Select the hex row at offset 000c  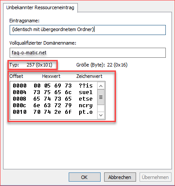point(53,105)
